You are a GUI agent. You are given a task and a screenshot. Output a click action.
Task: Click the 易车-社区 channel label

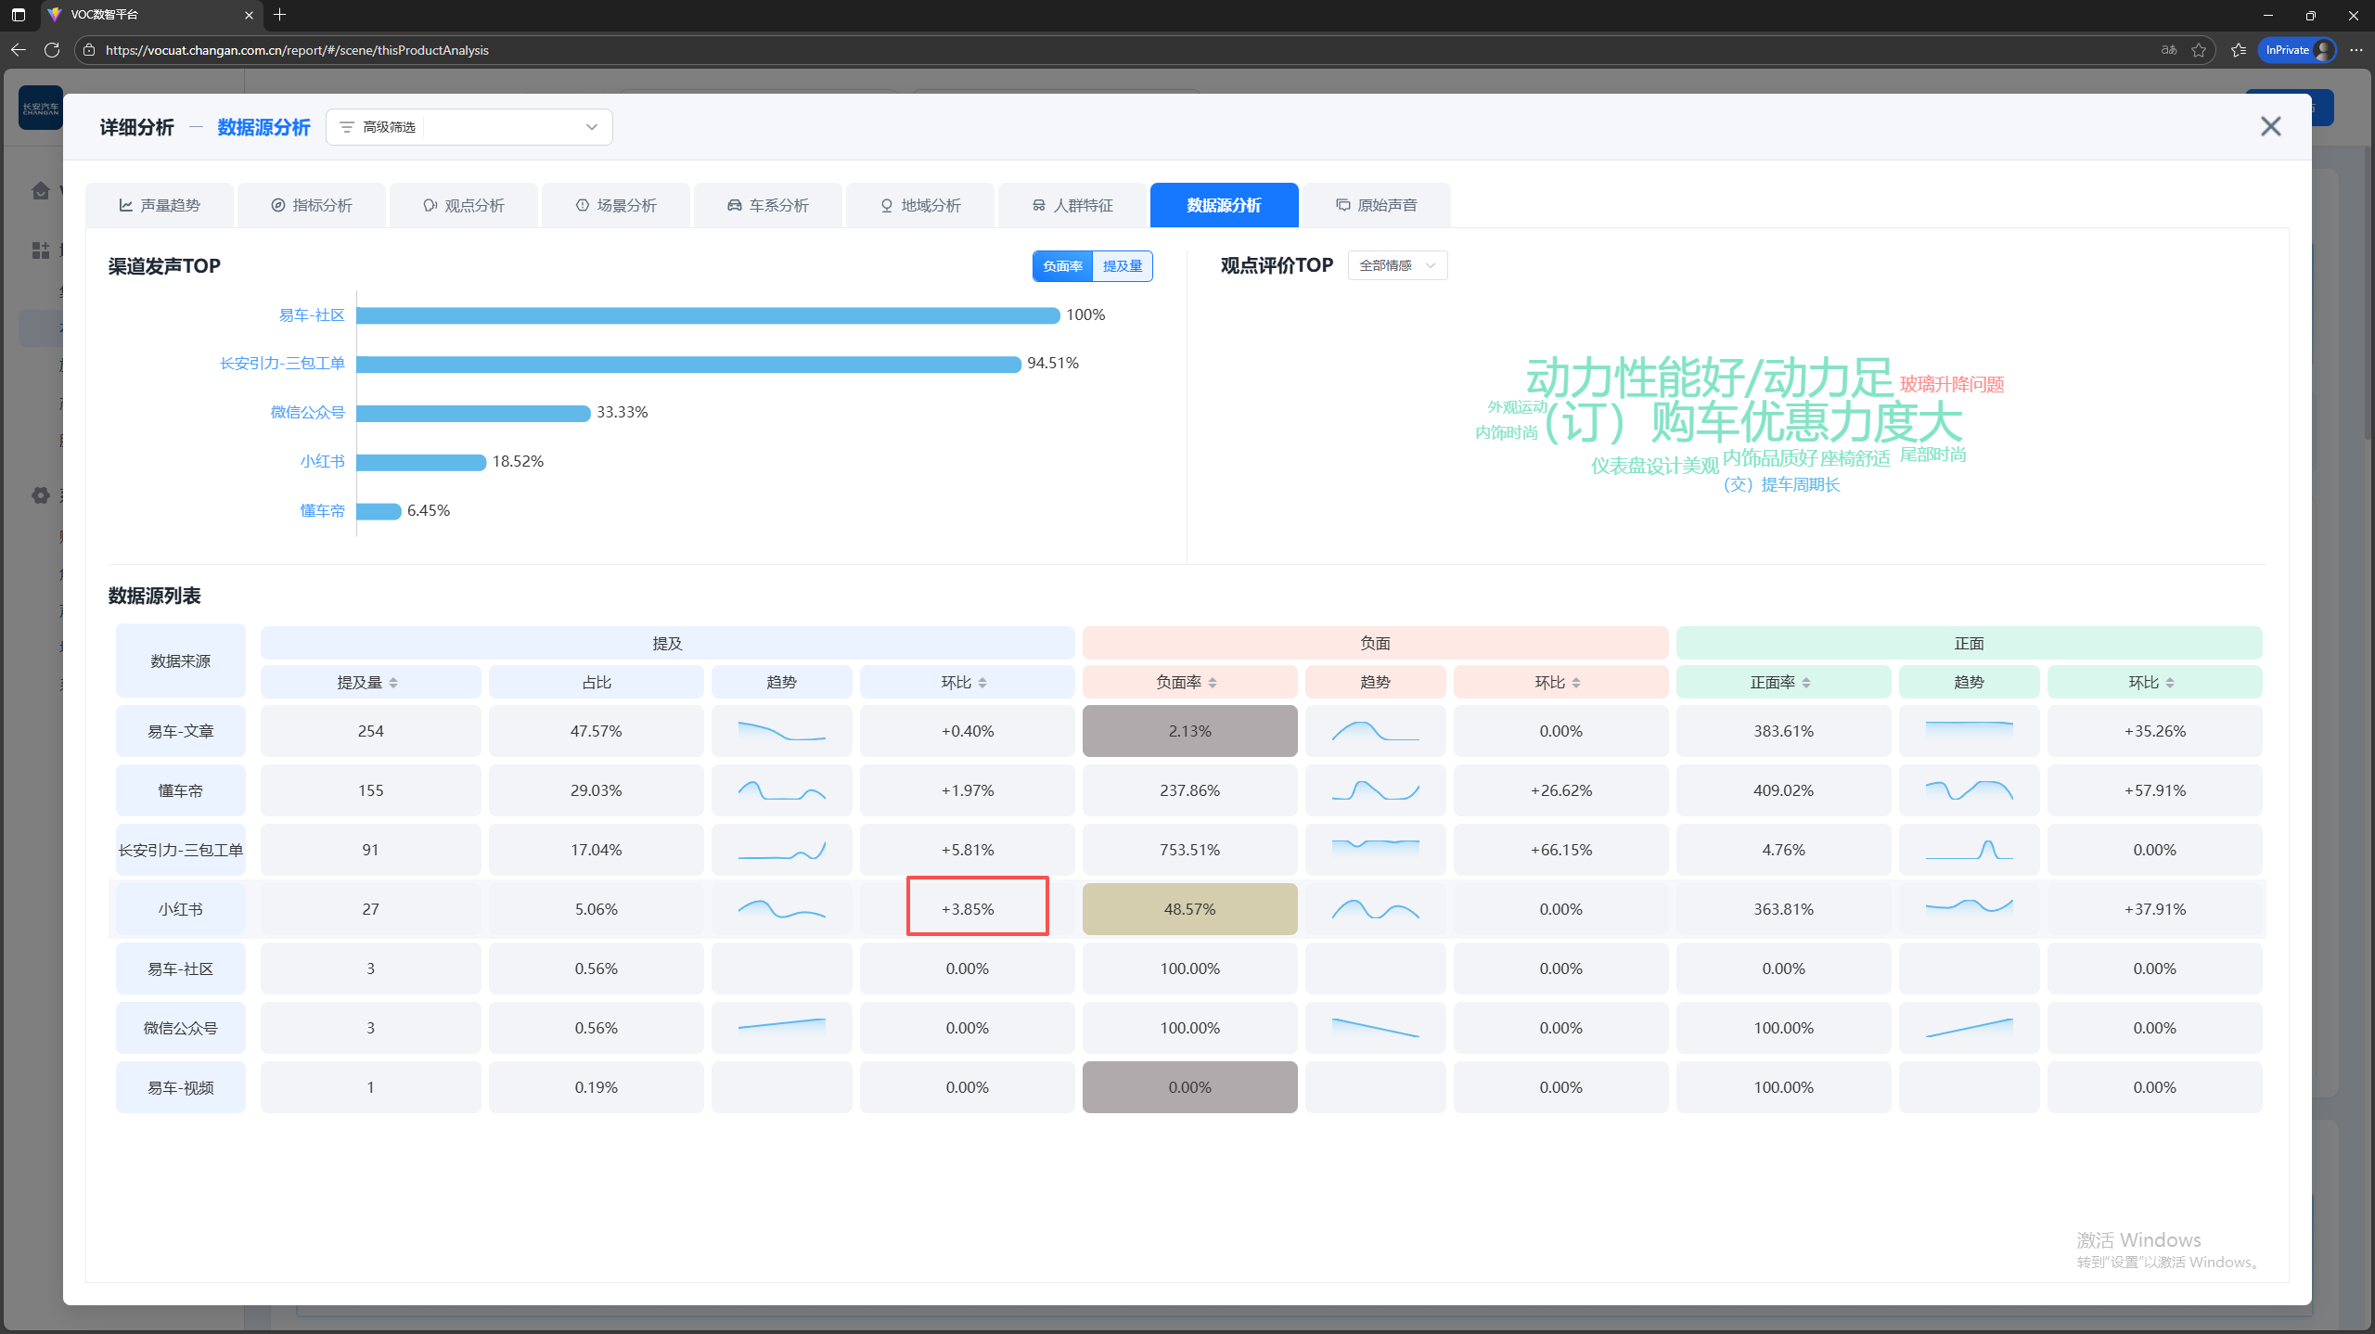pos(312,315)
